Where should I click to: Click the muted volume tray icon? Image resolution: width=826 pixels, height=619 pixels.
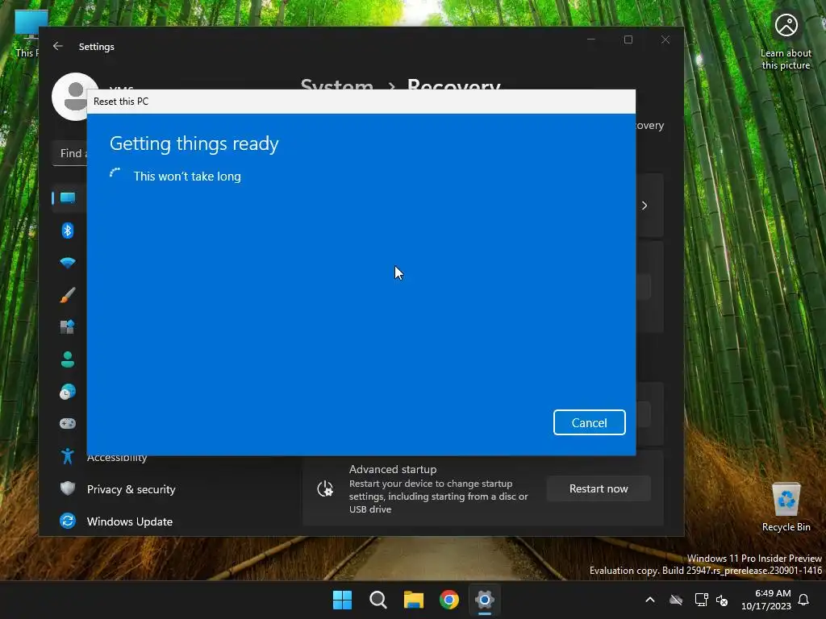[722, 600]
